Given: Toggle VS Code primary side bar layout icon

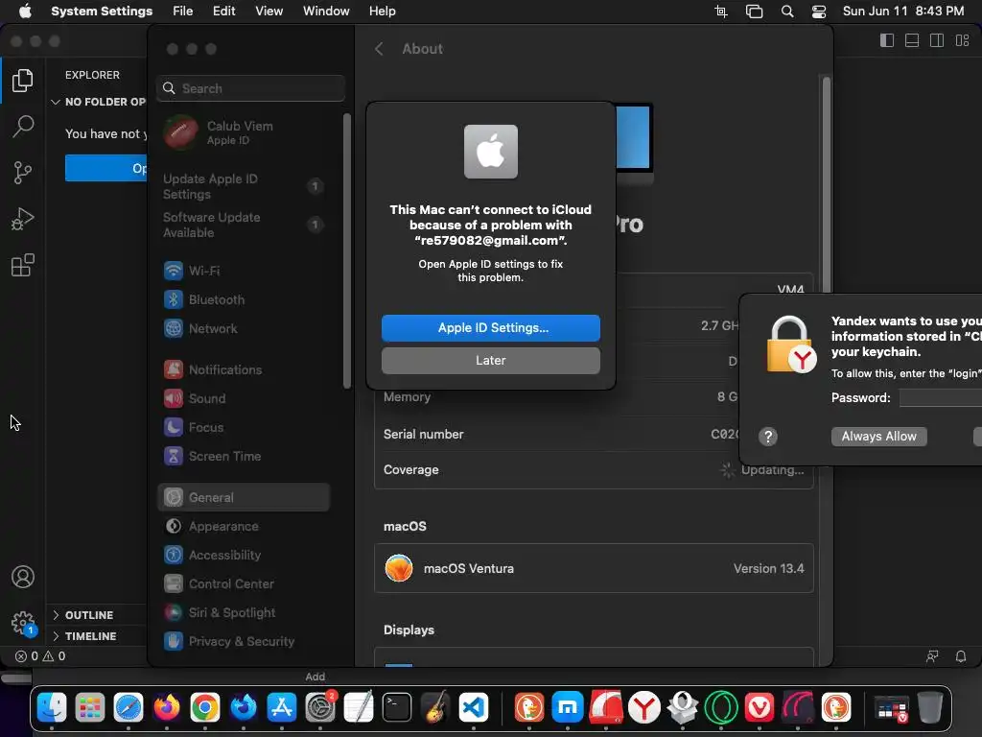Looking at the screenshot, I should [887, 40].
